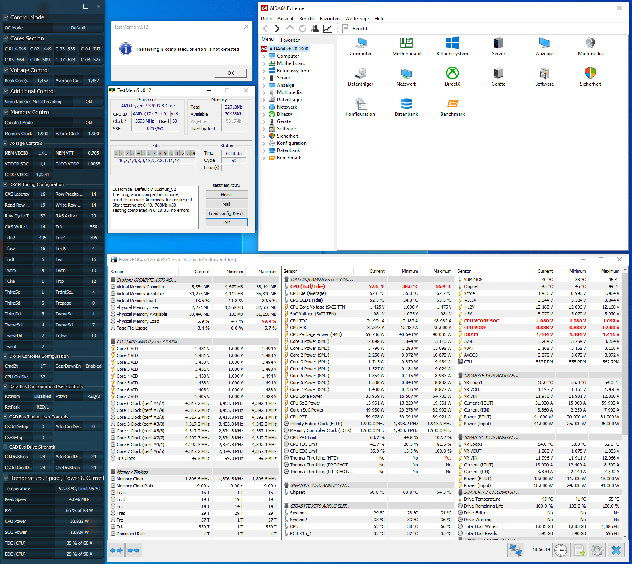Toggle RttNom Disabled setting
Image resolution: width=632 pixels, height=564 pixels.
[x=43, y=396]
